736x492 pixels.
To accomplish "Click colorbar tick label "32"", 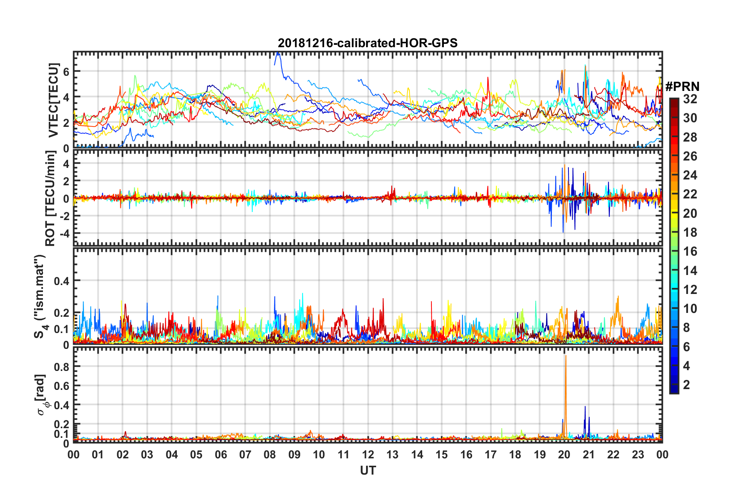I will pos(690,99).
